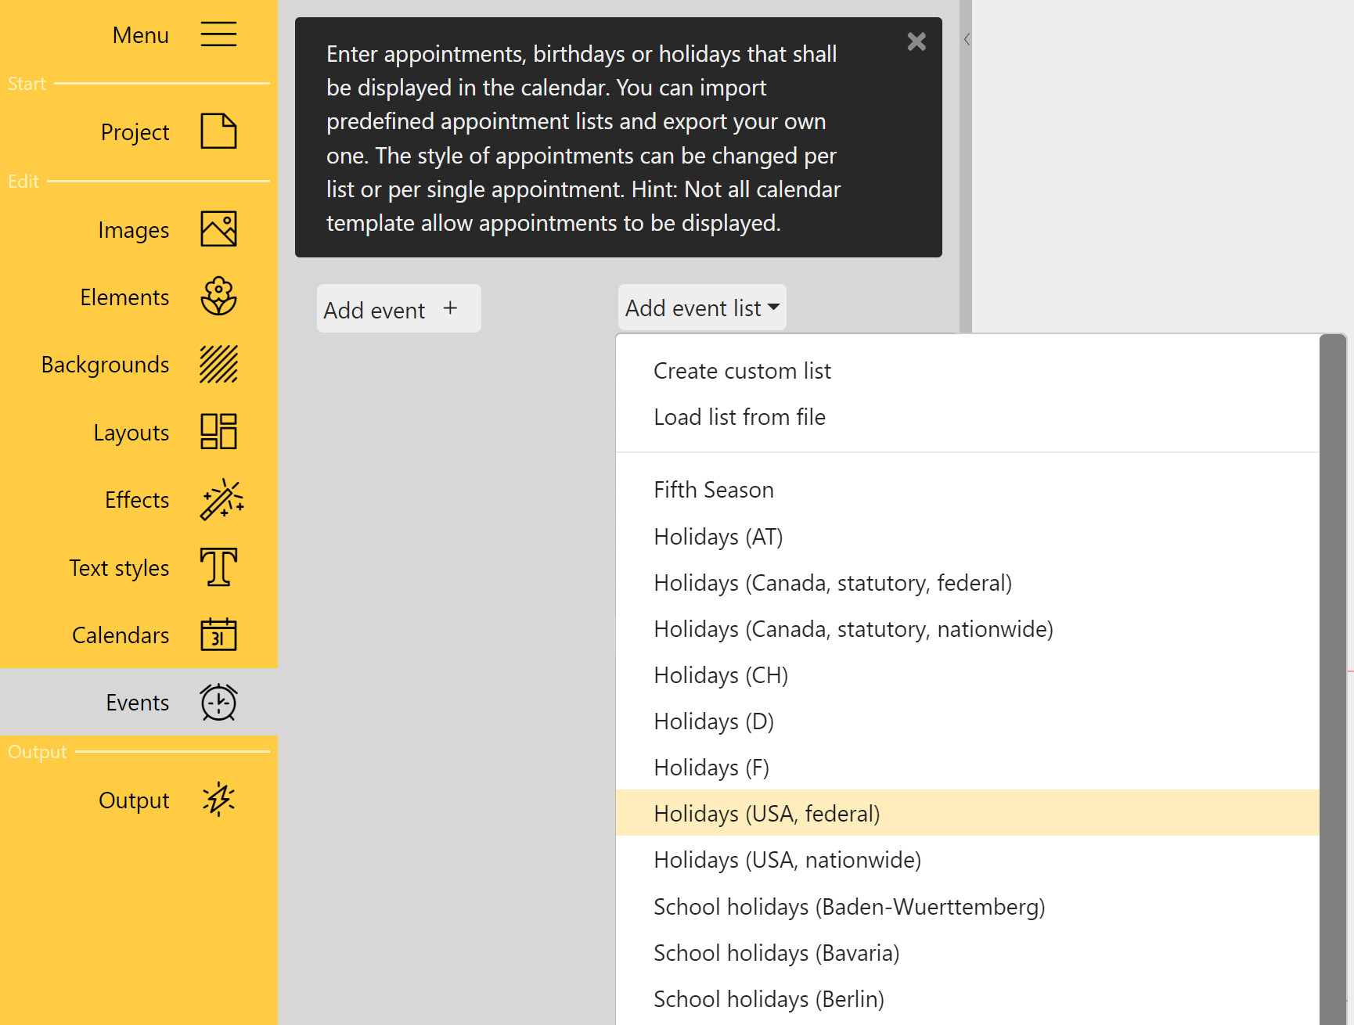Open the Layouts grid icon

[x=218, y=432]
